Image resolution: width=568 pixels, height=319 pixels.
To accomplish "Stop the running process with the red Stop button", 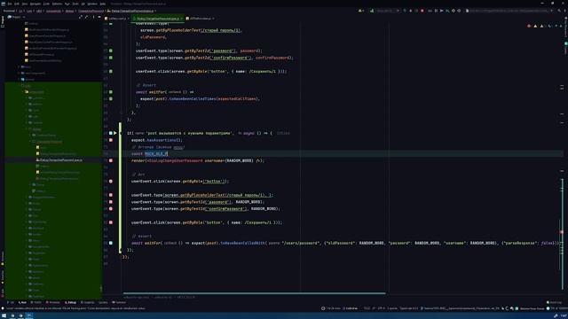I will [x=422, y=11].
